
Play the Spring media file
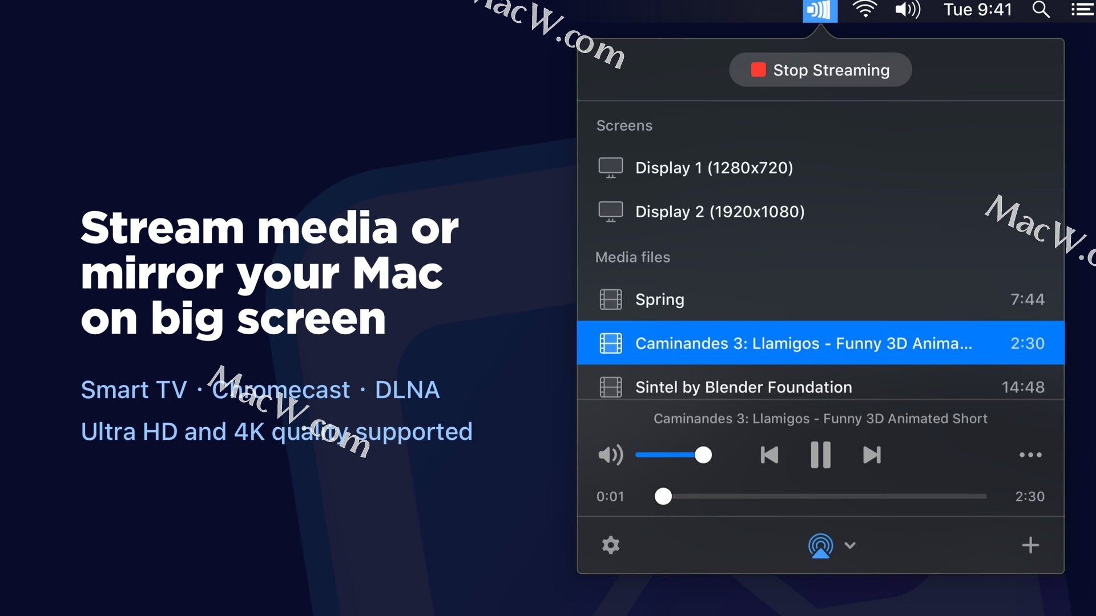(x=820, y=299)
